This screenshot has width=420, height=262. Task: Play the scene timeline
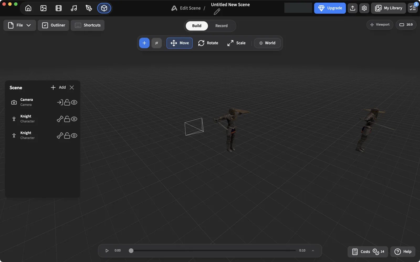click(x=107, y=251)
